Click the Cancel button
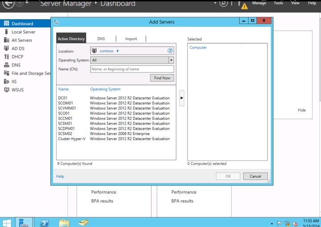 255,176
